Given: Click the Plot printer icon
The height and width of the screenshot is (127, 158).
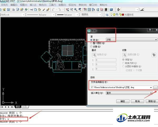Looking at the screenshot, I should [x=13, y=10].
